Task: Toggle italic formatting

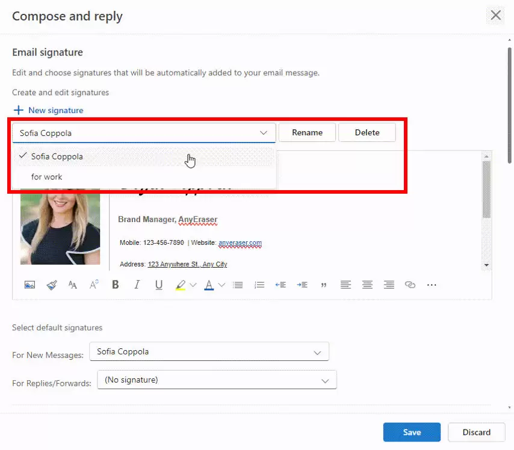Action: (137, 285)
